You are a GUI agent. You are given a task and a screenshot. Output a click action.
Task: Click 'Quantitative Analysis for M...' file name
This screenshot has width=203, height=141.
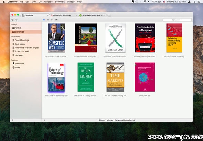(x=145, y=56)
